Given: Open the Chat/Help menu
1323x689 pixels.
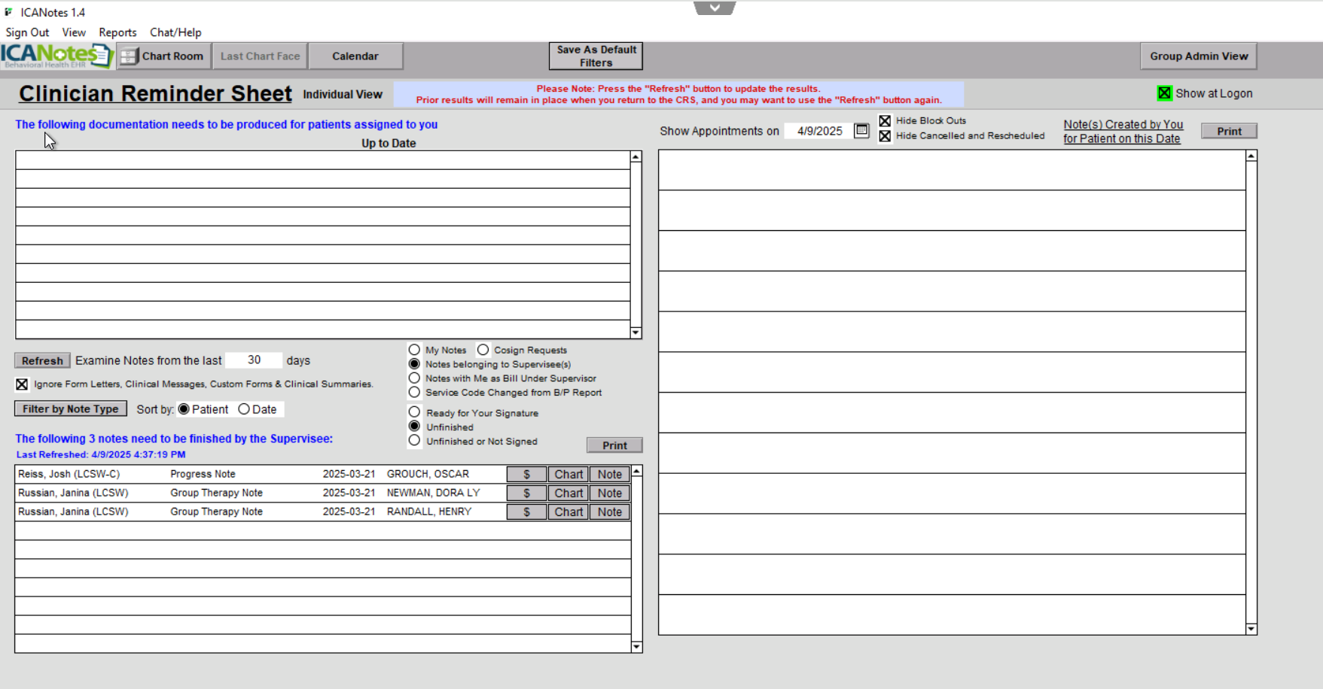Looking at the screenshot, I should coord(175,32).
